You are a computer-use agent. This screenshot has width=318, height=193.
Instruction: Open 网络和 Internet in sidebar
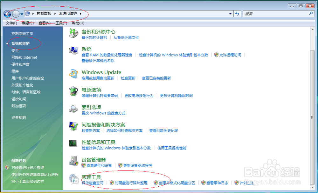point(24,57)
